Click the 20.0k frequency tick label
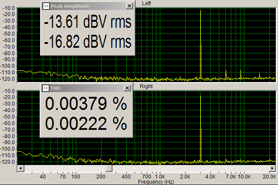Viewport: 278px width, 185px height. [x=269, y=176]
